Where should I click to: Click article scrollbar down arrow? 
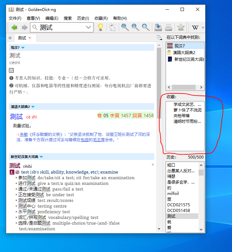[x=159, y=229]
